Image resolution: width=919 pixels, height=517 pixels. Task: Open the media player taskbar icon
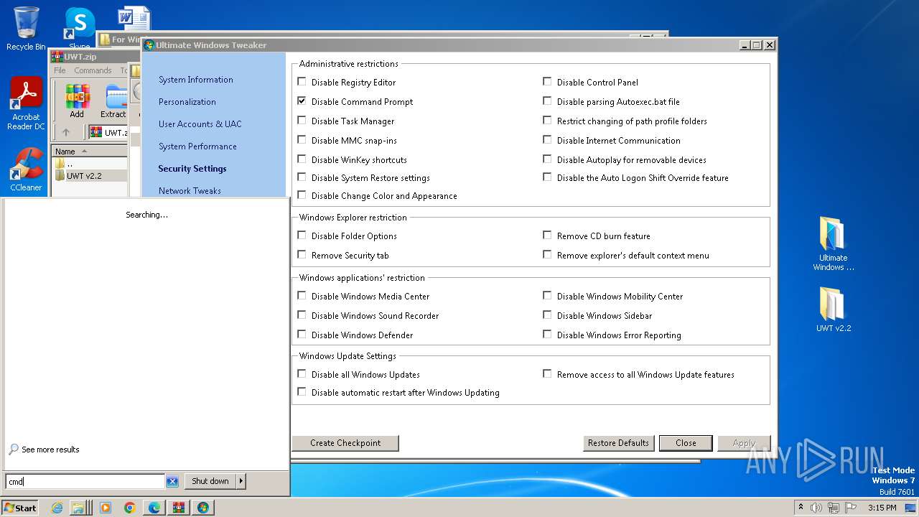pyautogui.click(x=105, y=508)
